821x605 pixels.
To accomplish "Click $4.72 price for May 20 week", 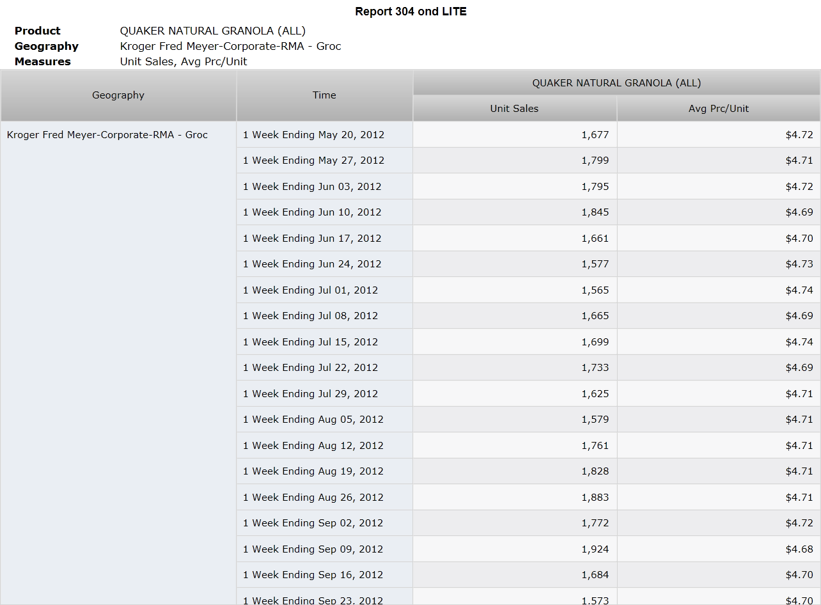I will (799, 135).
